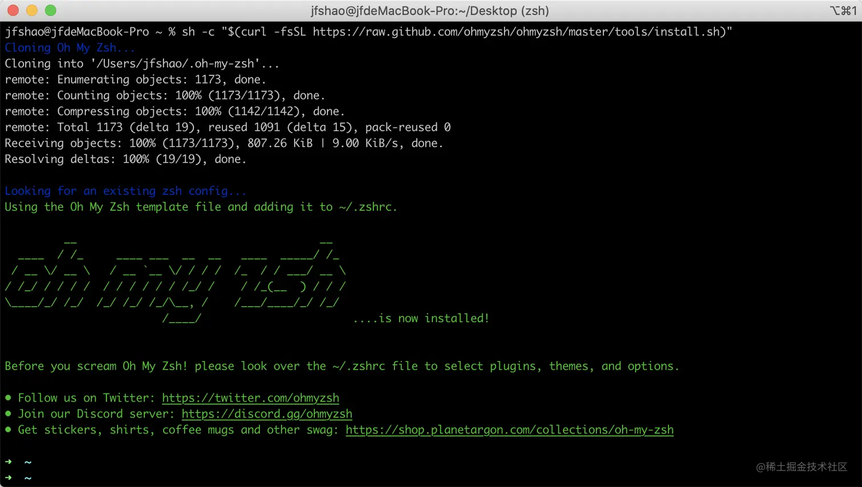Click 'Get stickers, shirts, coffee mugs' label
The height and width of the screenshot is (487, 862).
(178, 430)
